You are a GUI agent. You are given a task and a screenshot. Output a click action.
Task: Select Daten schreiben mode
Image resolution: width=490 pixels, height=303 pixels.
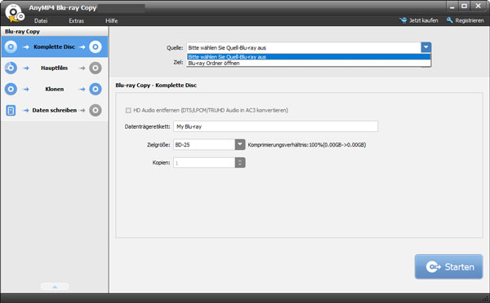[x=55, y=110]
